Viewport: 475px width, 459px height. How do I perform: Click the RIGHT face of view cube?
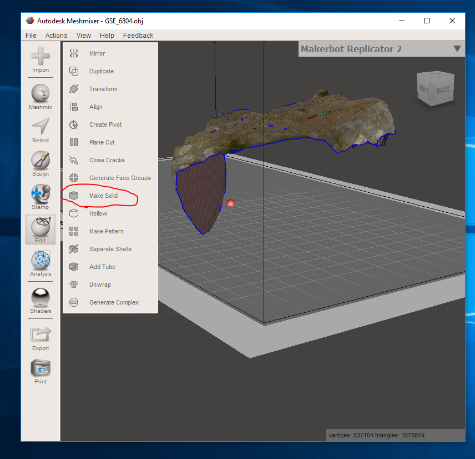tap(424, 89)
